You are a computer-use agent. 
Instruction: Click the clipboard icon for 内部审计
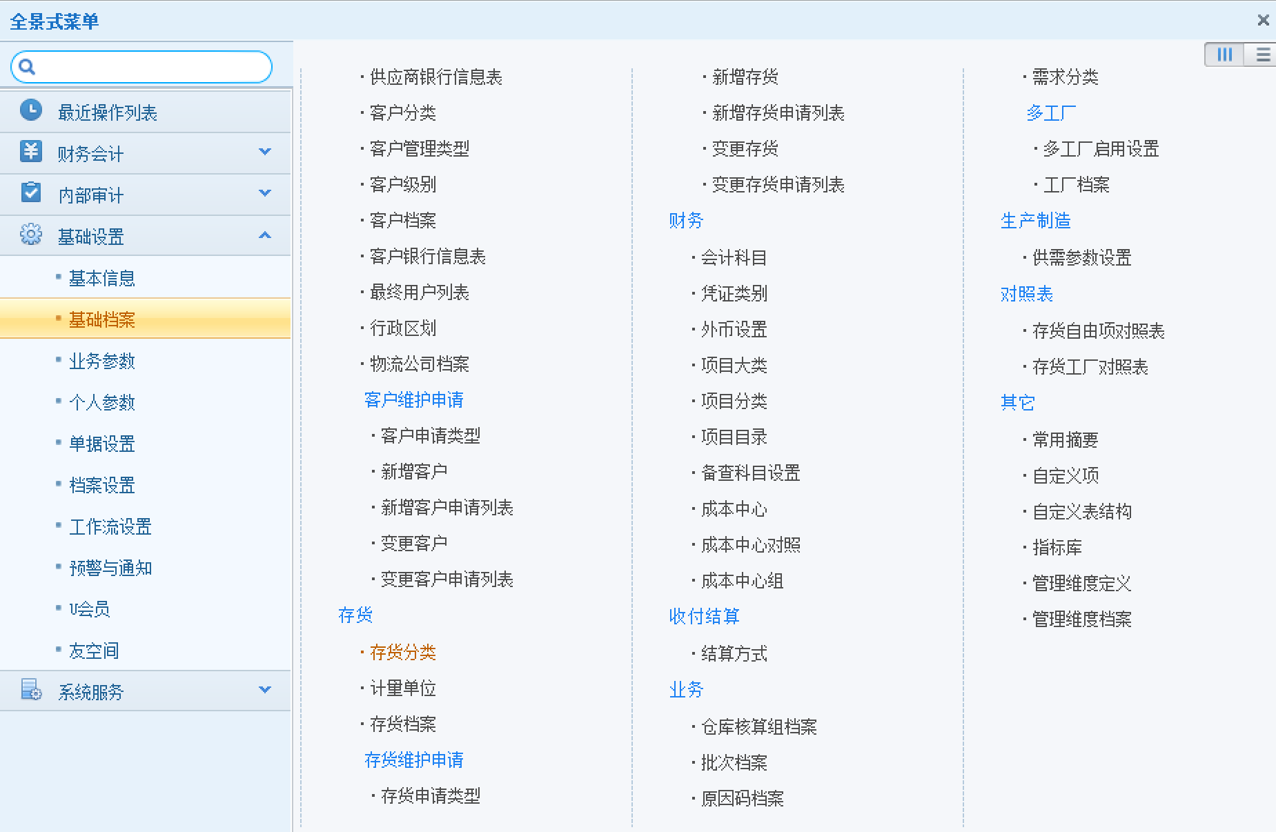coord(31,192)
